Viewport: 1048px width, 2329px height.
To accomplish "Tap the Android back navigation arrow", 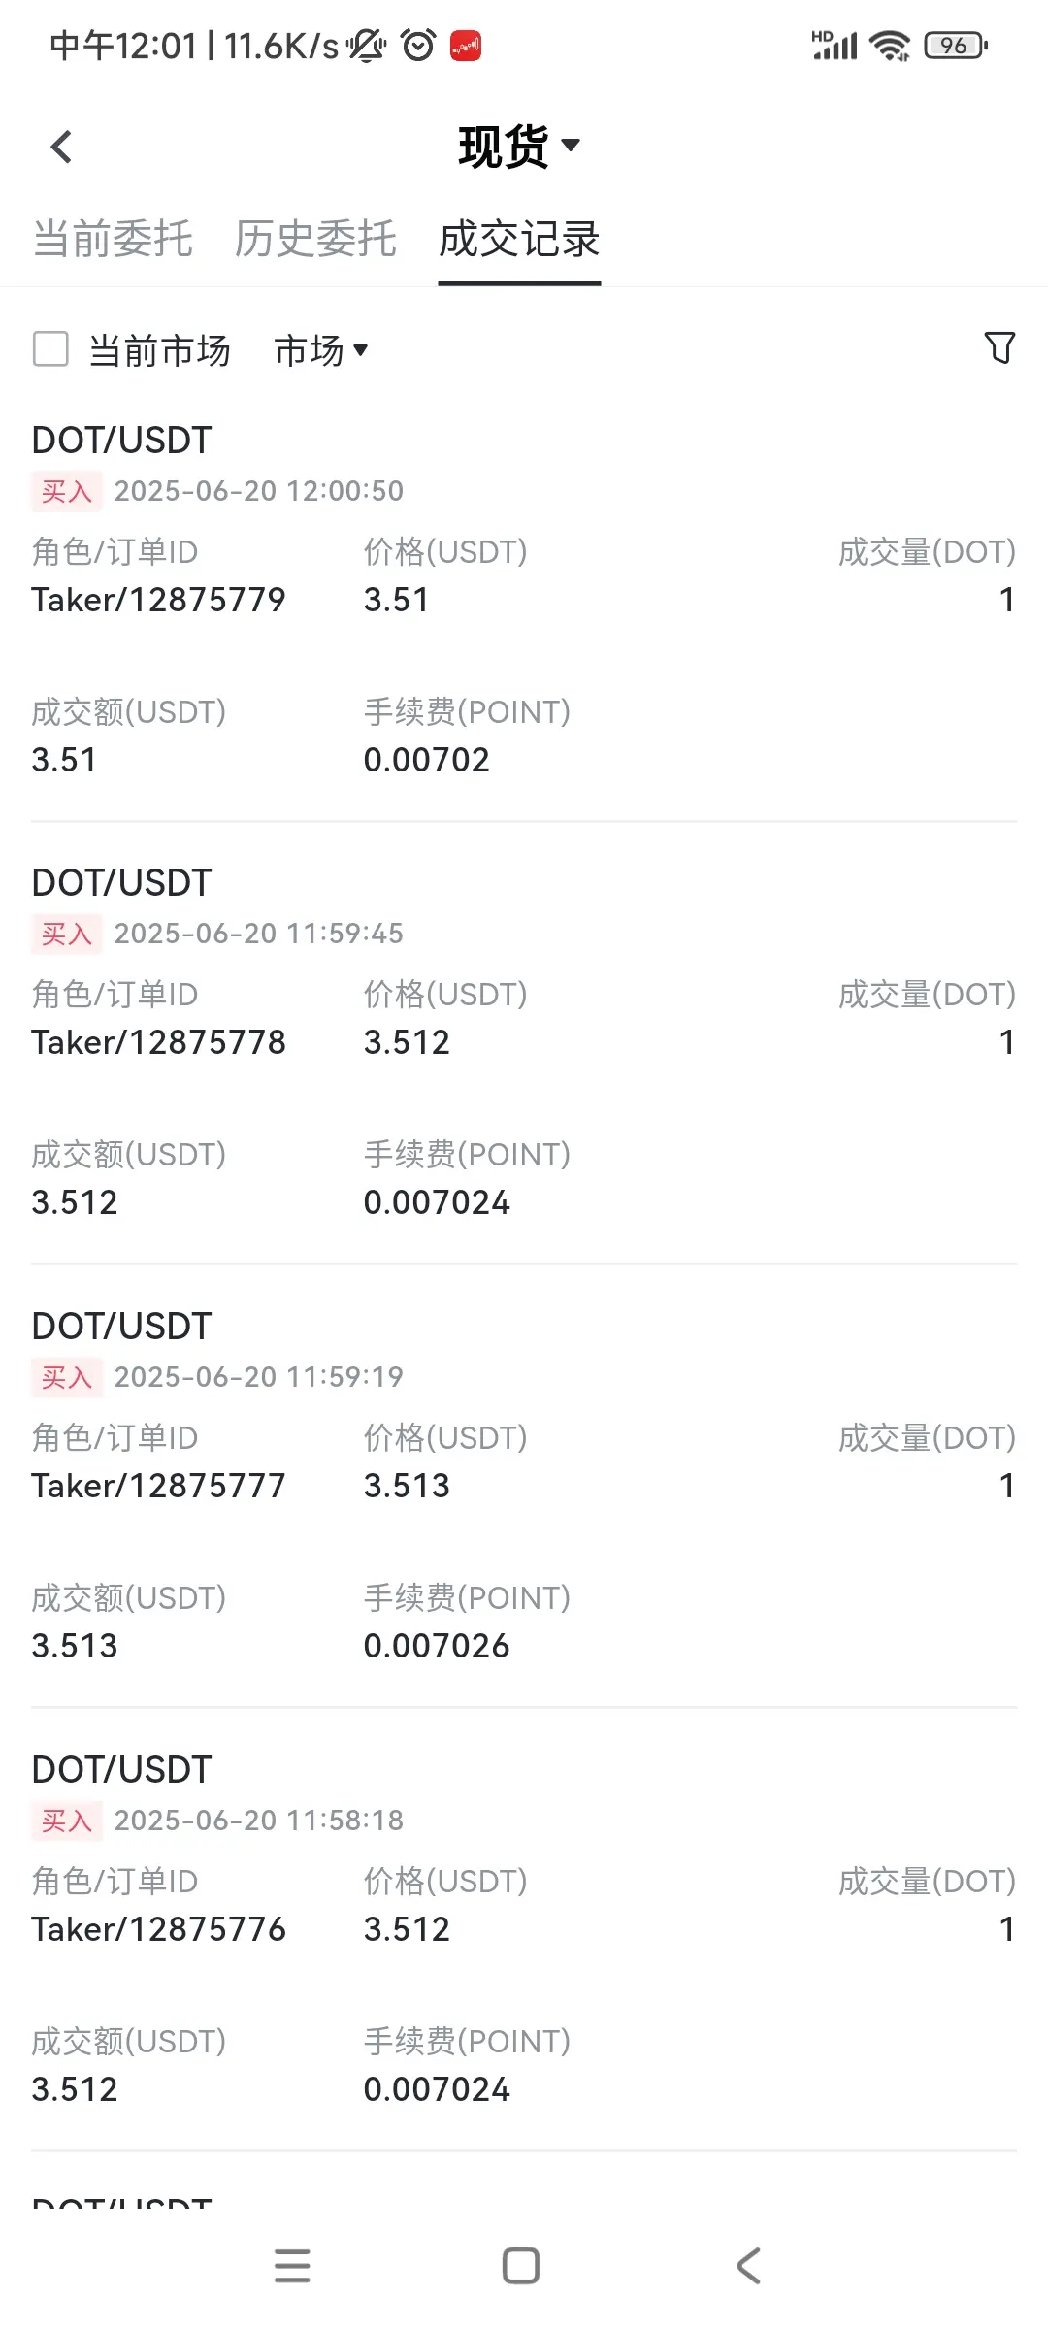I will (748, 2266).
